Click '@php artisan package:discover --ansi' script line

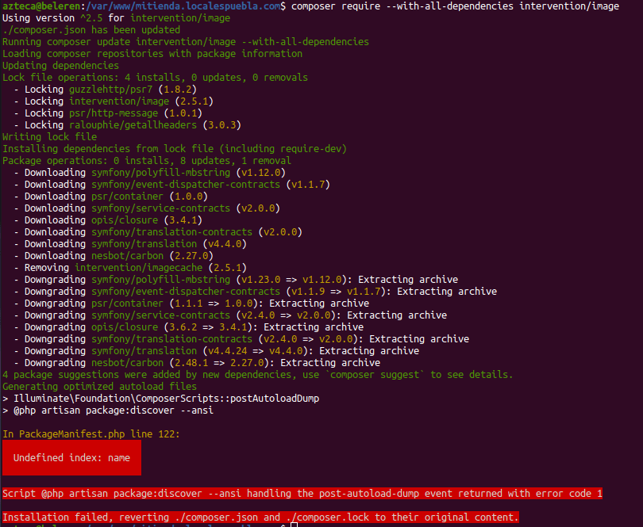[x=108, y=410]
